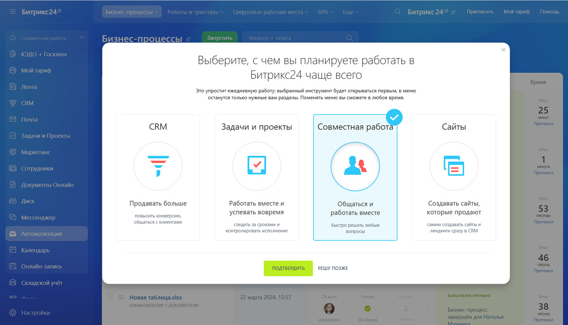The image size is (568, 325).
Task: Pin the Бизнес-процессы page title
Action: [x=188, y=39]
